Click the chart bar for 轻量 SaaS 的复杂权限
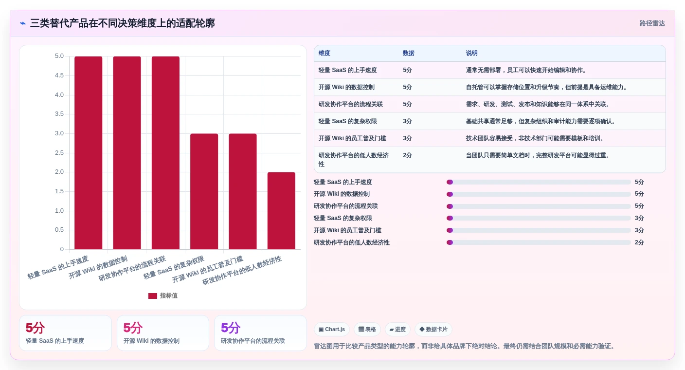The width and height of the screenshot is (685, 370). tap(204, 191)
